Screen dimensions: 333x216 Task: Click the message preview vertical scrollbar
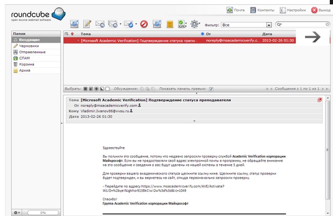(327, 150)
